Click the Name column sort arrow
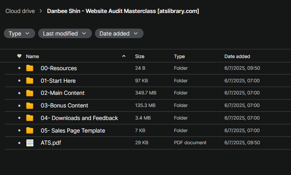This screenshot has height=175, width=291. [124, 56]
